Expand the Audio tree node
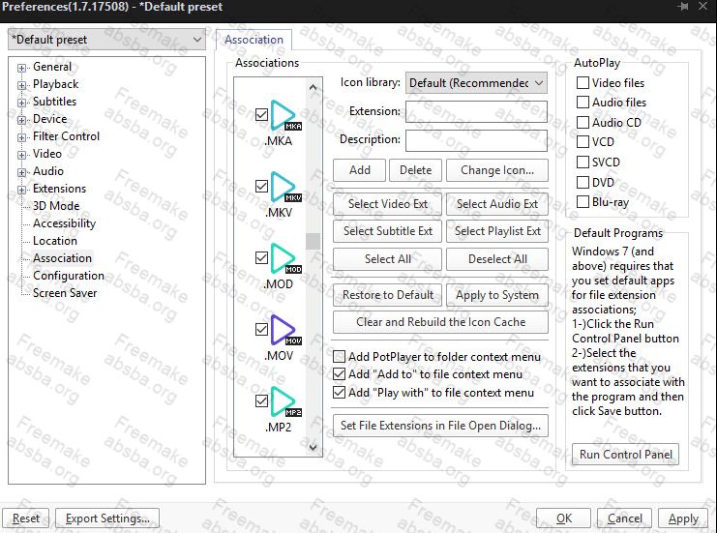 pyautogui.click(x=21, y=172)
